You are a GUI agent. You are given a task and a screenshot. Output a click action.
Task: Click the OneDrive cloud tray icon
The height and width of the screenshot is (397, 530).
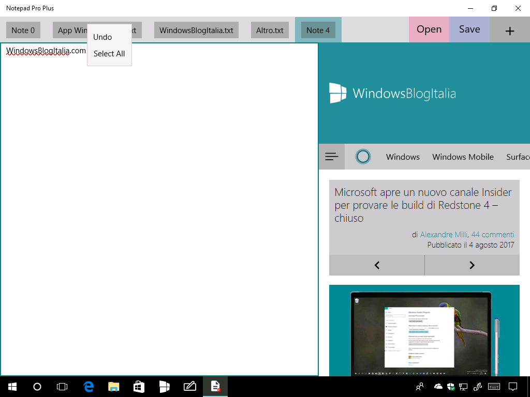[x=438, y=386]
